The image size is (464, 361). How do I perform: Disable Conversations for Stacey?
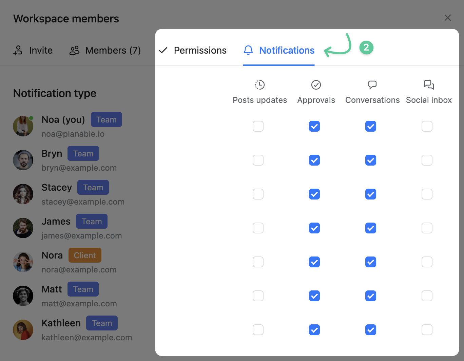coord(371,194)
